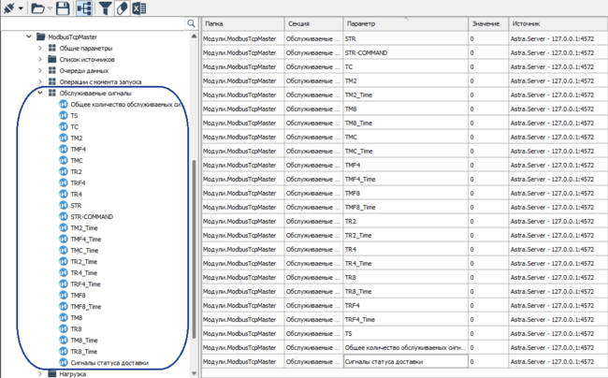Select STR-COMMAND signal in tree
The width and height of the screenshot is (608, 378).
point(92,217)
